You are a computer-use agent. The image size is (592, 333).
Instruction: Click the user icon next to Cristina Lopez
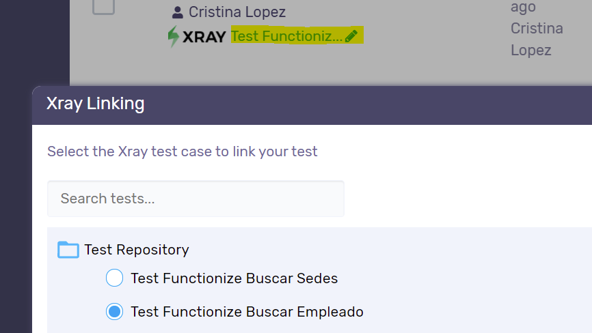point(178,12)
